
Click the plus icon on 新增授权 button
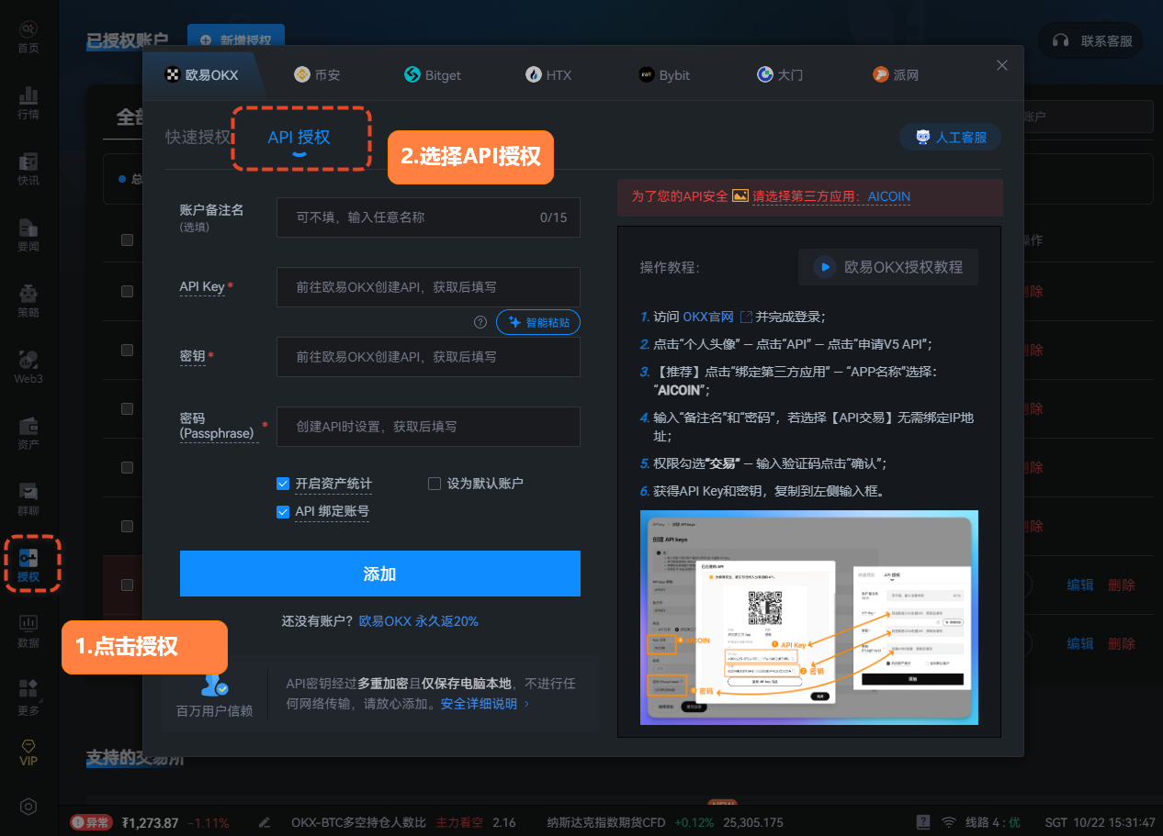[x=205, y=40]
